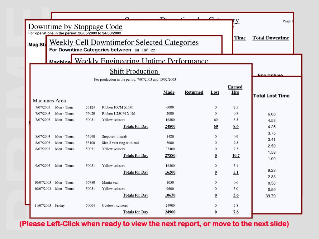Click day total Earned Hrs 3.6
The image size is (319, 239).
tap(236, 195)
